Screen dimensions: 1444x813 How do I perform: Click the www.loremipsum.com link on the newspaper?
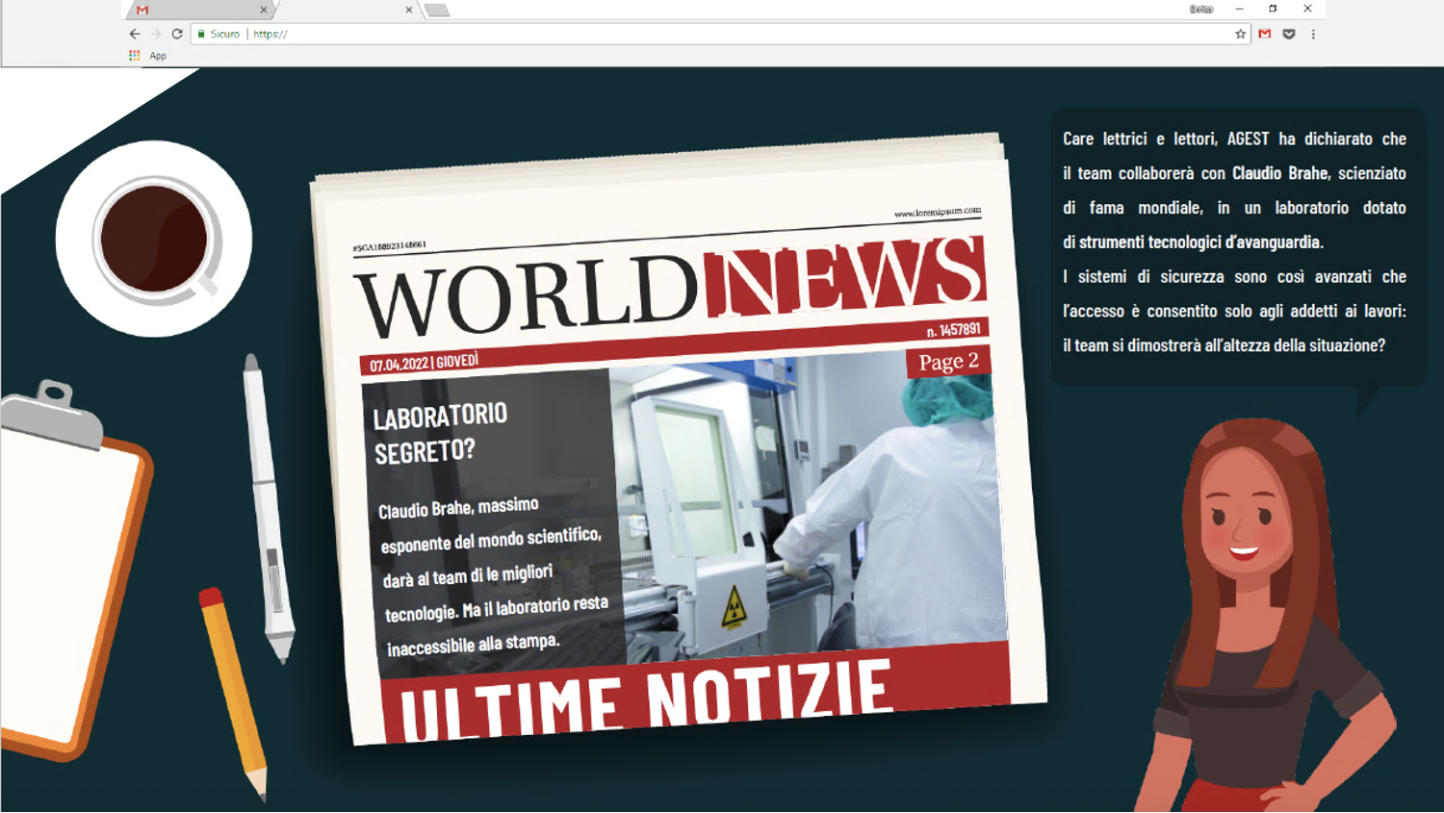(x=937, y=211)
